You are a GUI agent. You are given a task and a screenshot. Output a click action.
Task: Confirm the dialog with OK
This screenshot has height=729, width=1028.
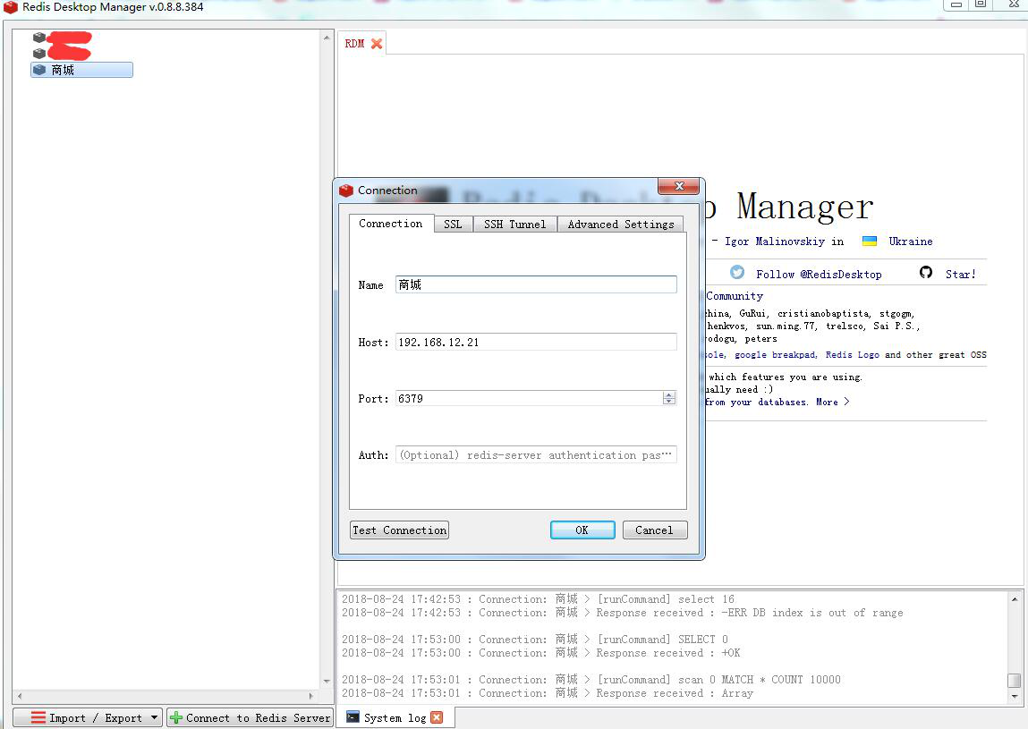tap(582, 530)
